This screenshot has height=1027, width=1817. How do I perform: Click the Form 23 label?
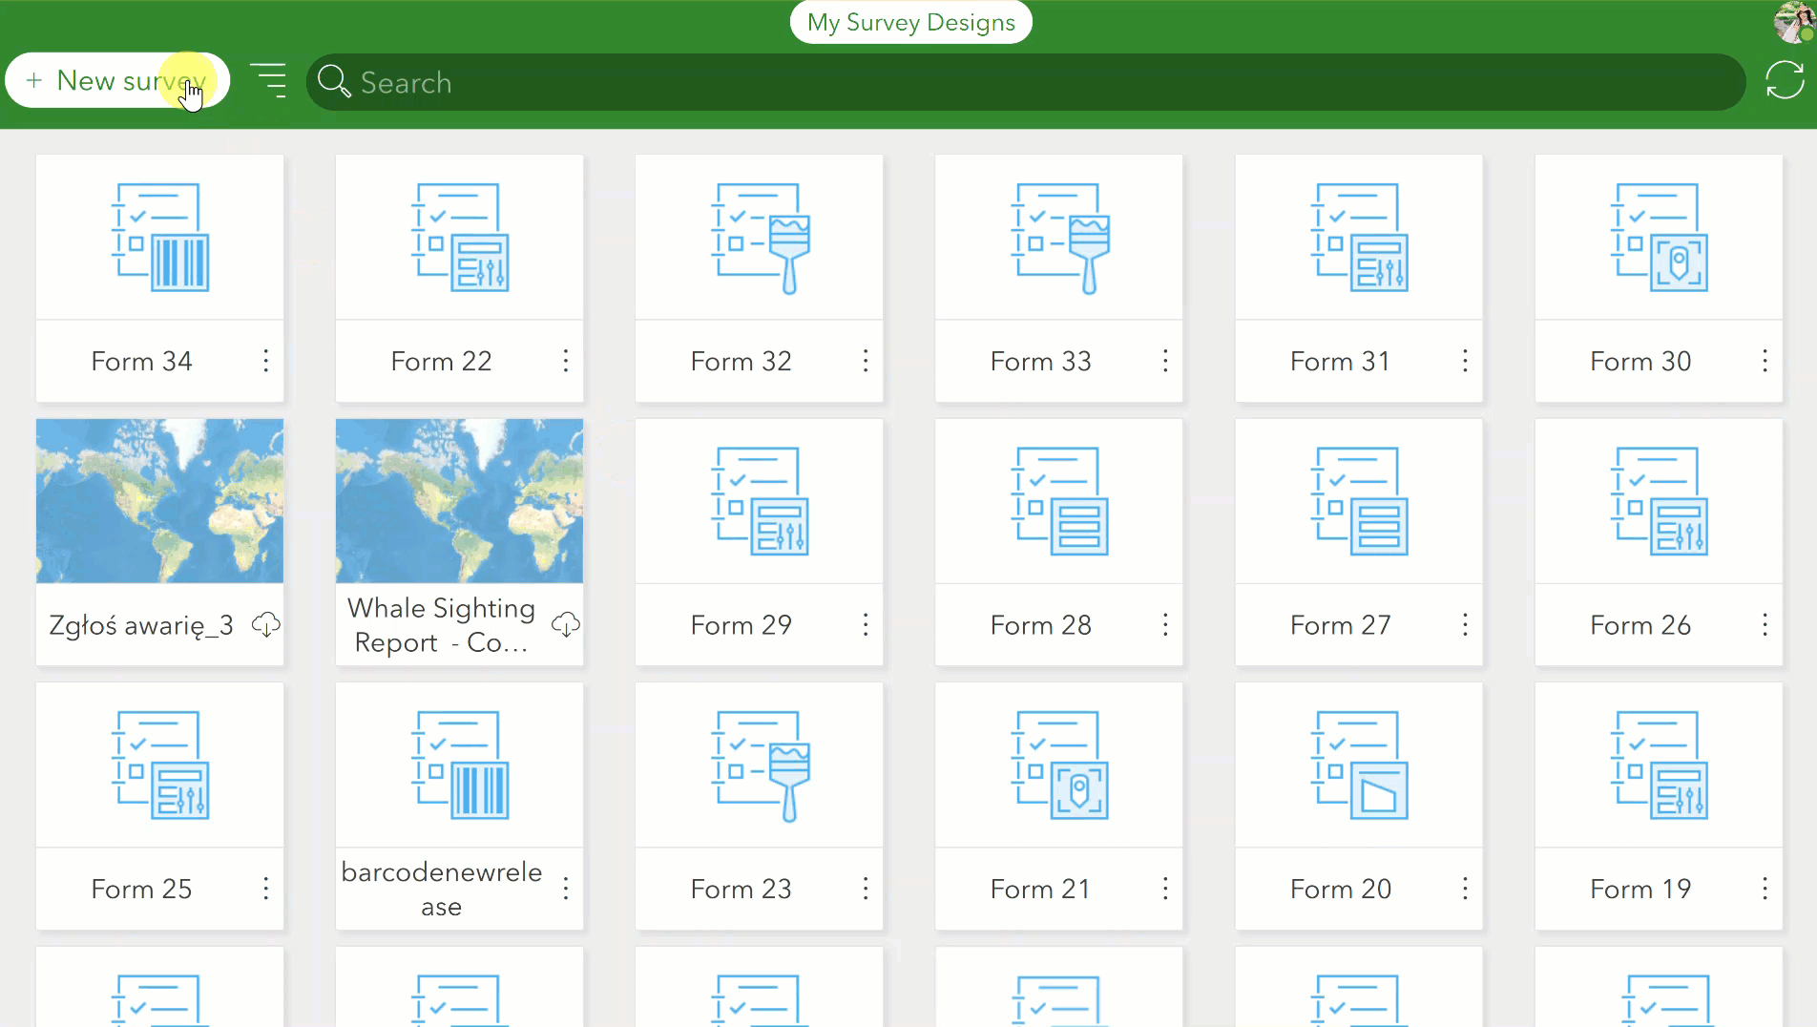[741, 889]
